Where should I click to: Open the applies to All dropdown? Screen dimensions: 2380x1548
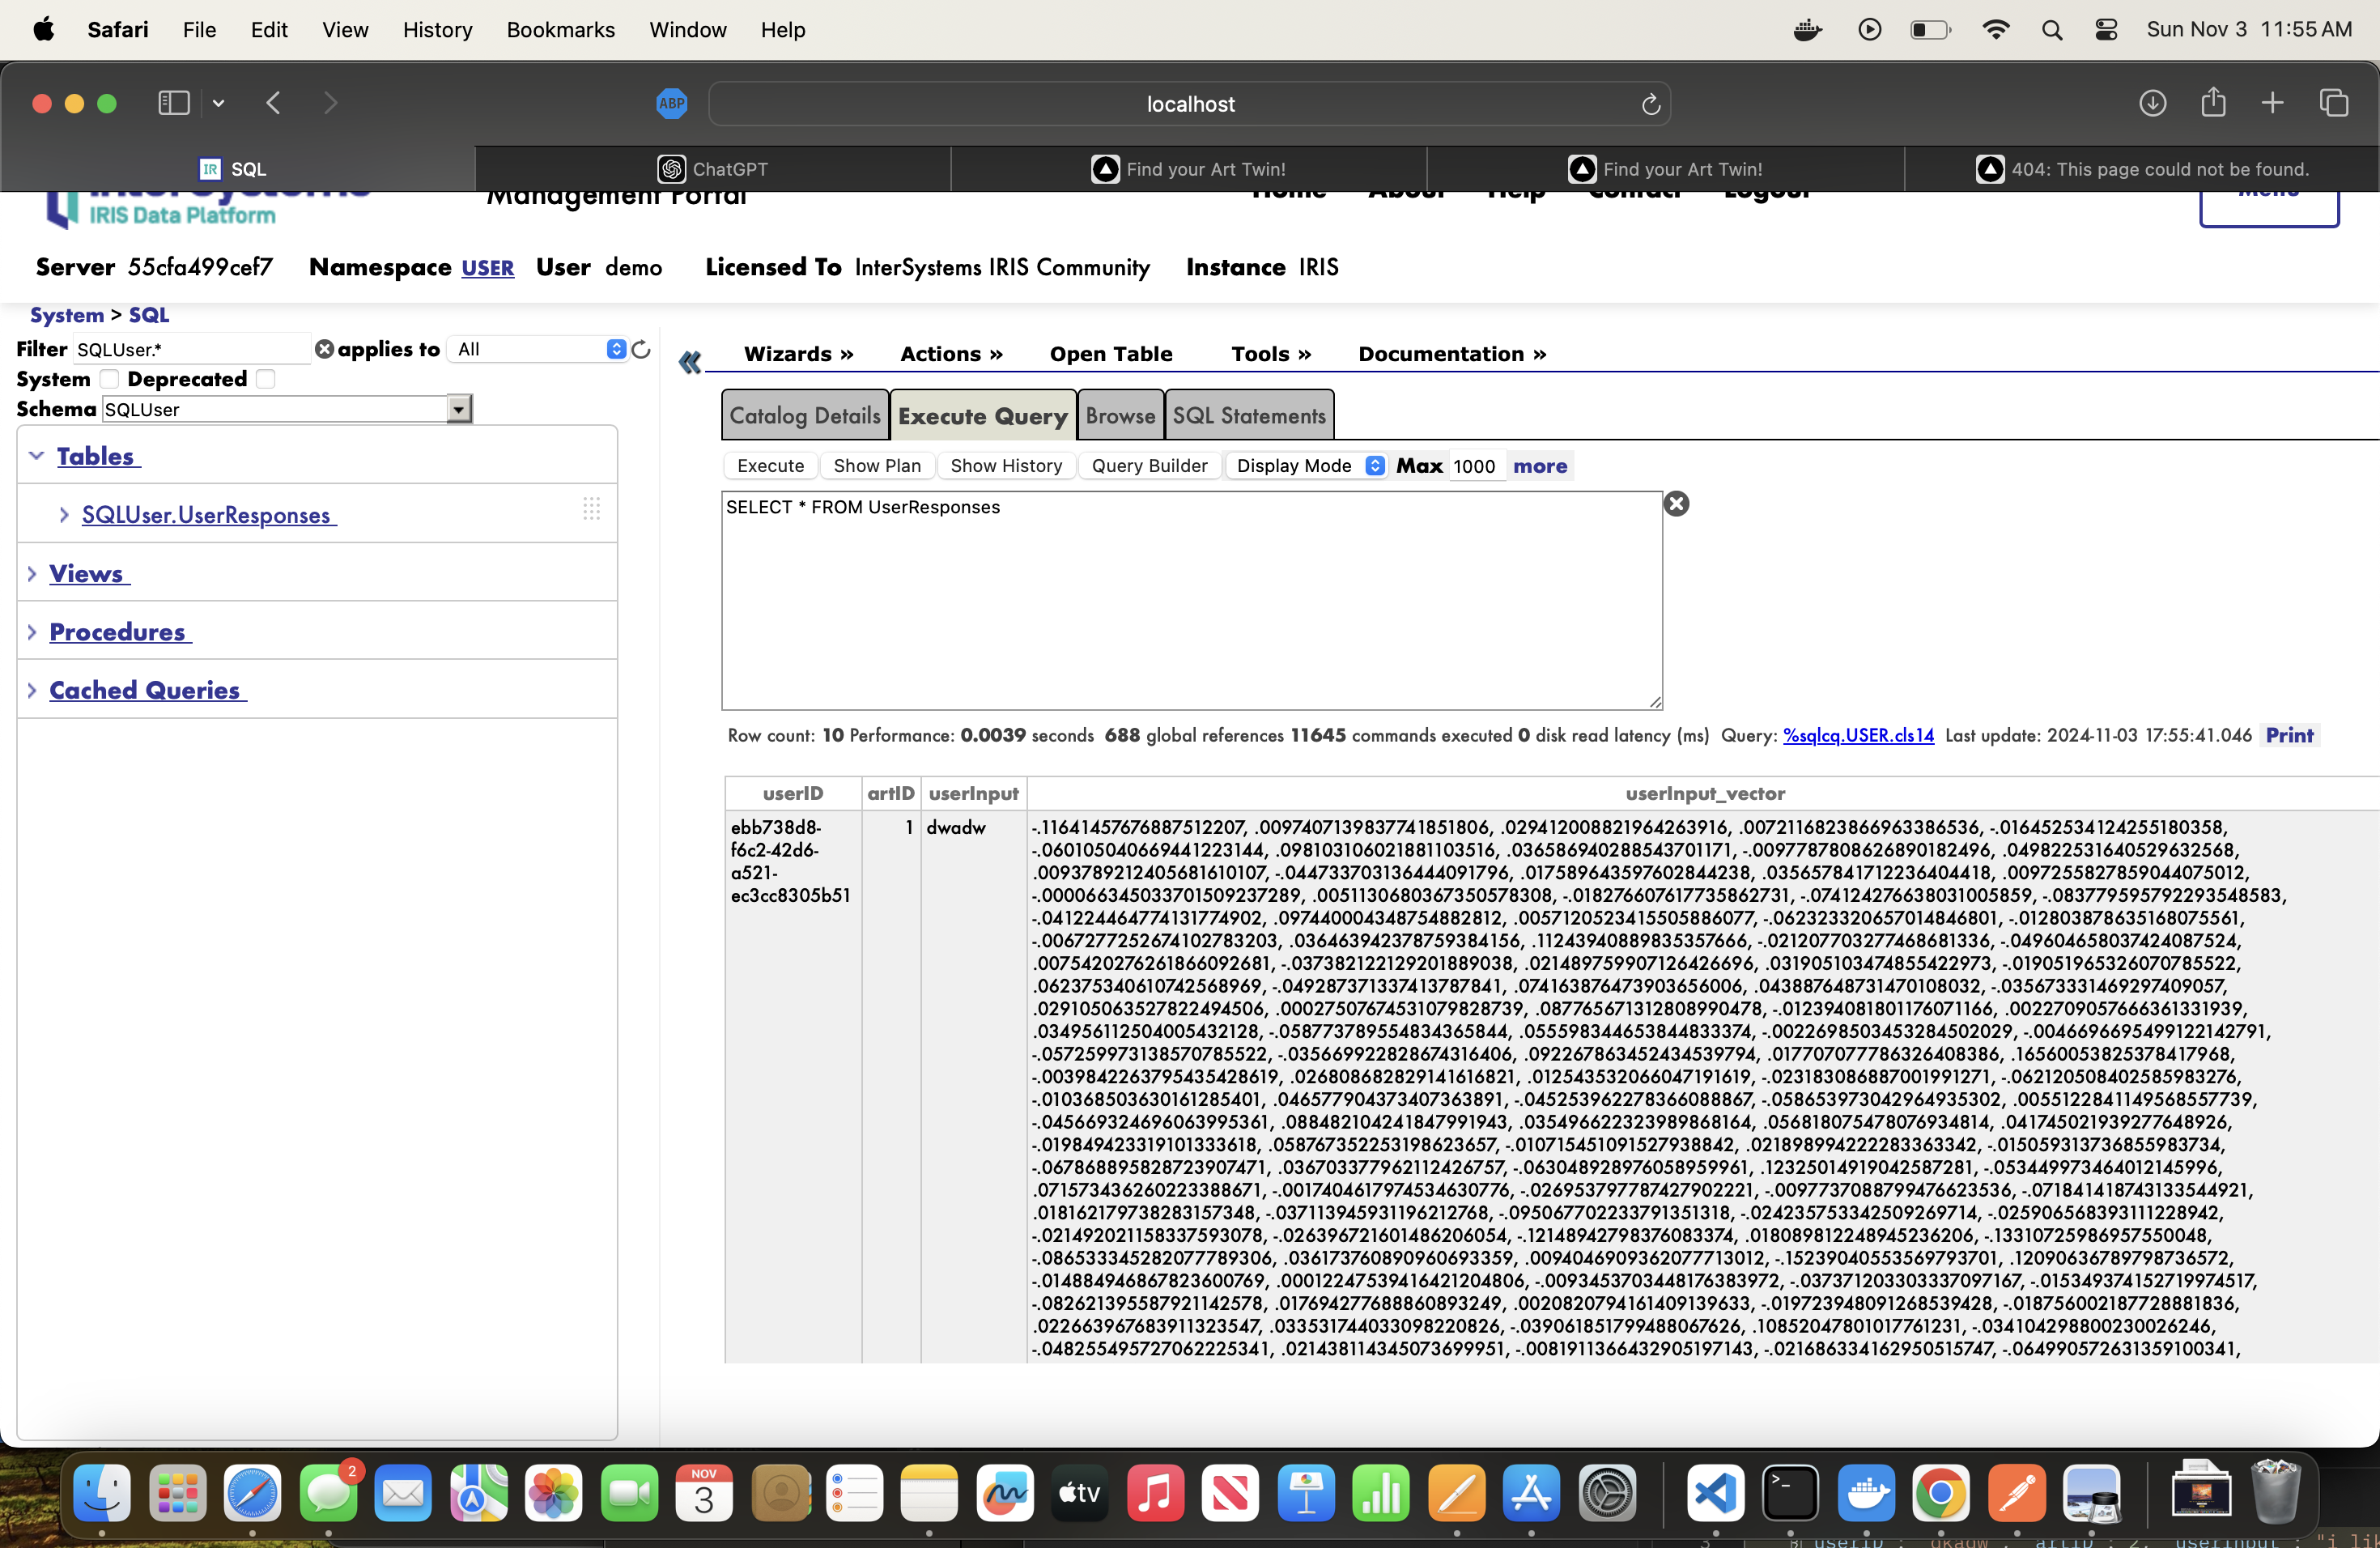pyautogui.click(x=616, y=349)
